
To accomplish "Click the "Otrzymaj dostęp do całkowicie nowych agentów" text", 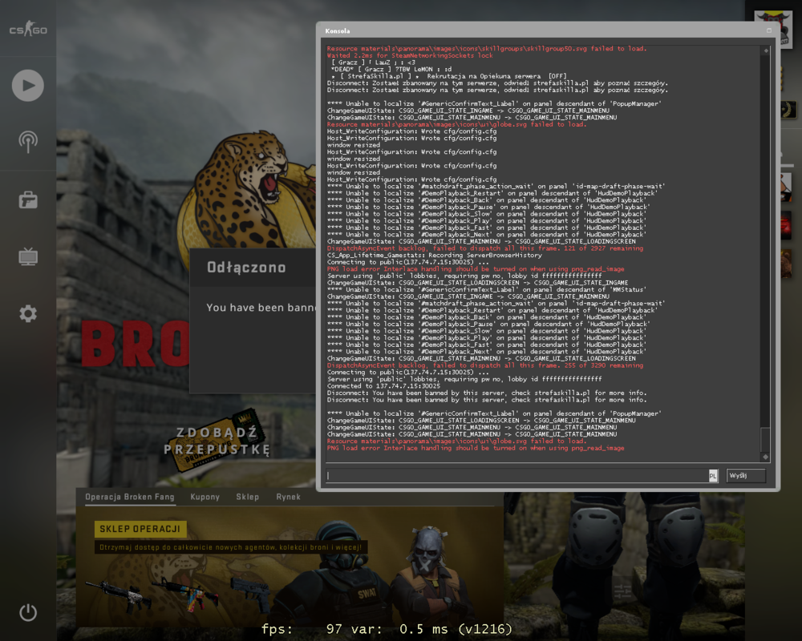I will [x=231, y=547].
